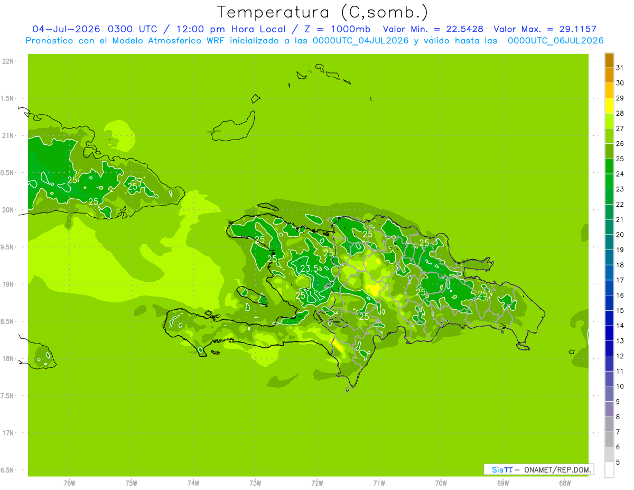Screen dimensions: 634x490
Task: Select the lime legend band between 27 and 28
Action: [x=609, y=121]
